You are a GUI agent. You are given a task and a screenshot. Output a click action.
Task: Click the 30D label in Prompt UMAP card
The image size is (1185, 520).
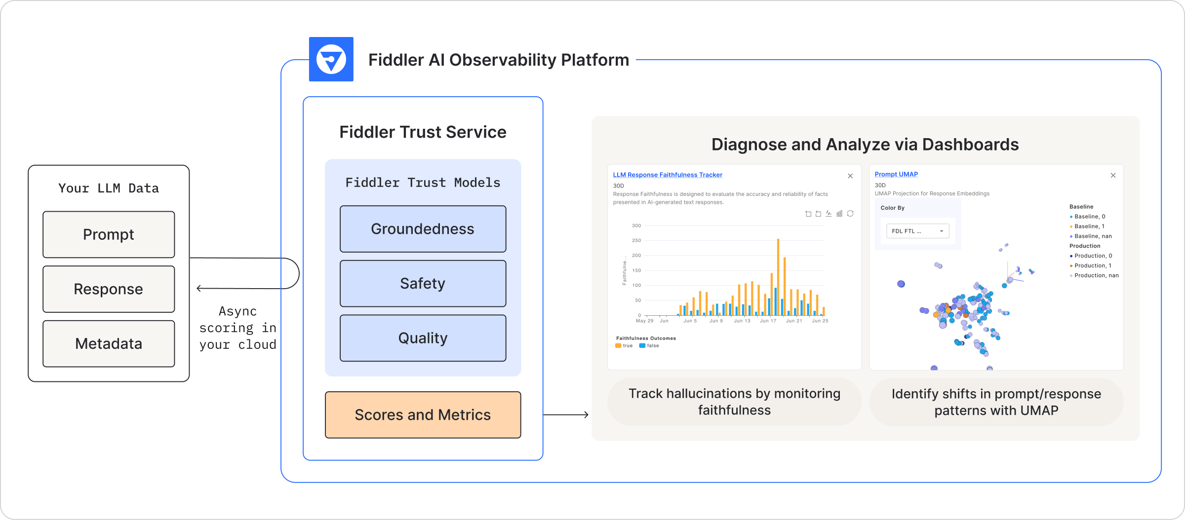(x=880, y=186)
